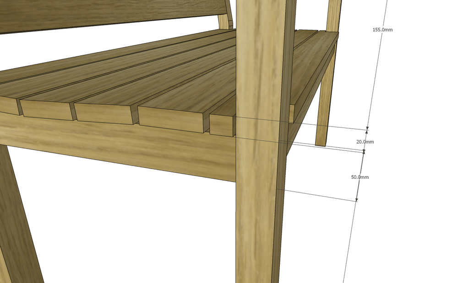Select the 50.0mm dimension label
Image resolution: width=469 pixels, height=283 pixels.
point(360,177)
